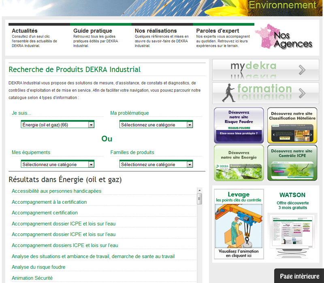The height and width of the screenshot is (283, 324).
Task: Open the Risque Foudre site tile
Action: [239, 125]
